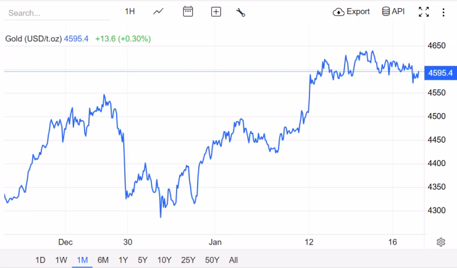Viewport: 457px width, 268px height.
Task: Switch to the 1Y range
Action: [x=123, y=260]
